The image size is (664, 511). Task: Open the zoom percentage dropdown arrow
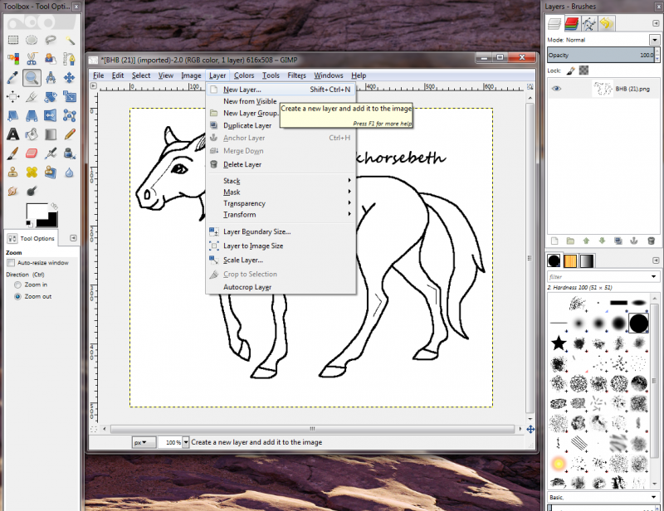pyautogui.click(x=185, y=442)
